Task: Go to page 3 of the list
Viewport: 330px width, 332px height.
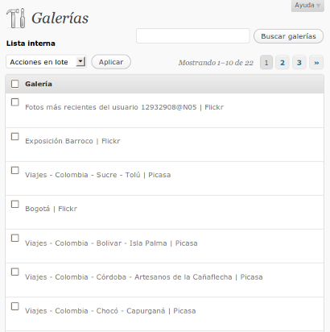Action: tap(299, 63)
